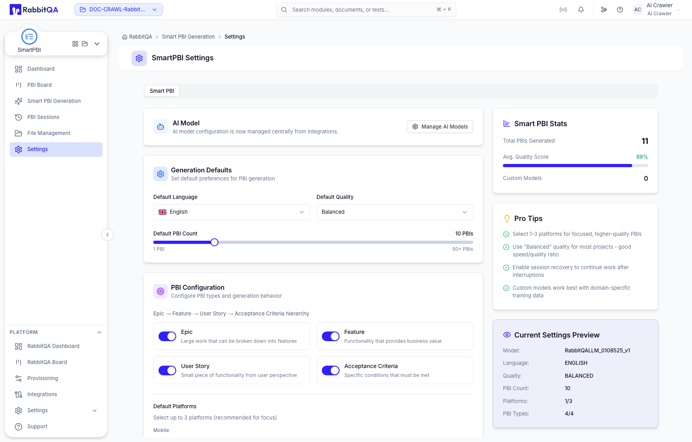Open Support link in sidebar
Image resolution: width=692 pixels, height=442 pixels.
[x=56, y=427]
